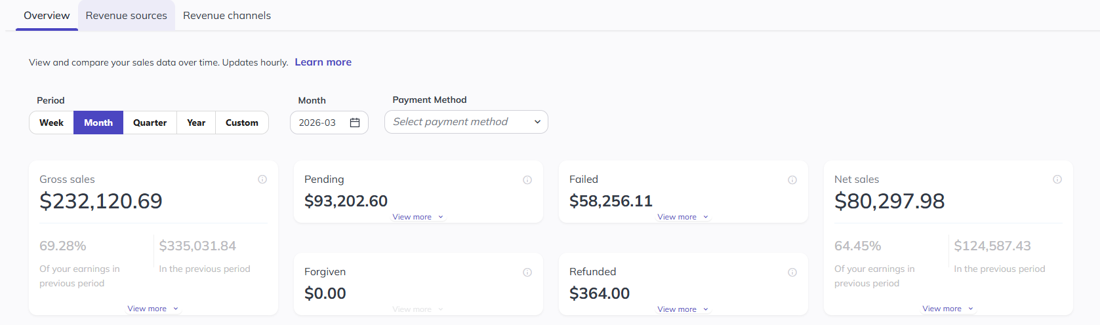Viewport: 1100px width, 325px height.
Task: Open info icon on Failed card
Action: pos(792,180)
